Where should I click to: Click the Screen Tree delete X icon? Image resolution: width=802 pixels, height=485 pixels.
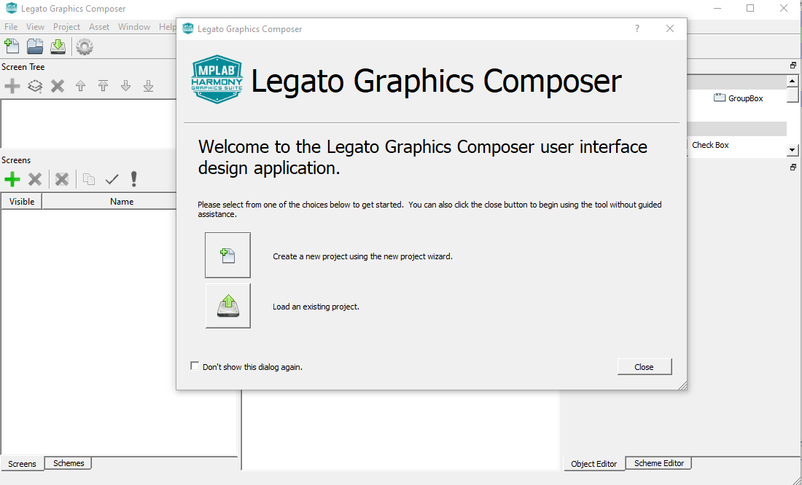click(58, 86)
